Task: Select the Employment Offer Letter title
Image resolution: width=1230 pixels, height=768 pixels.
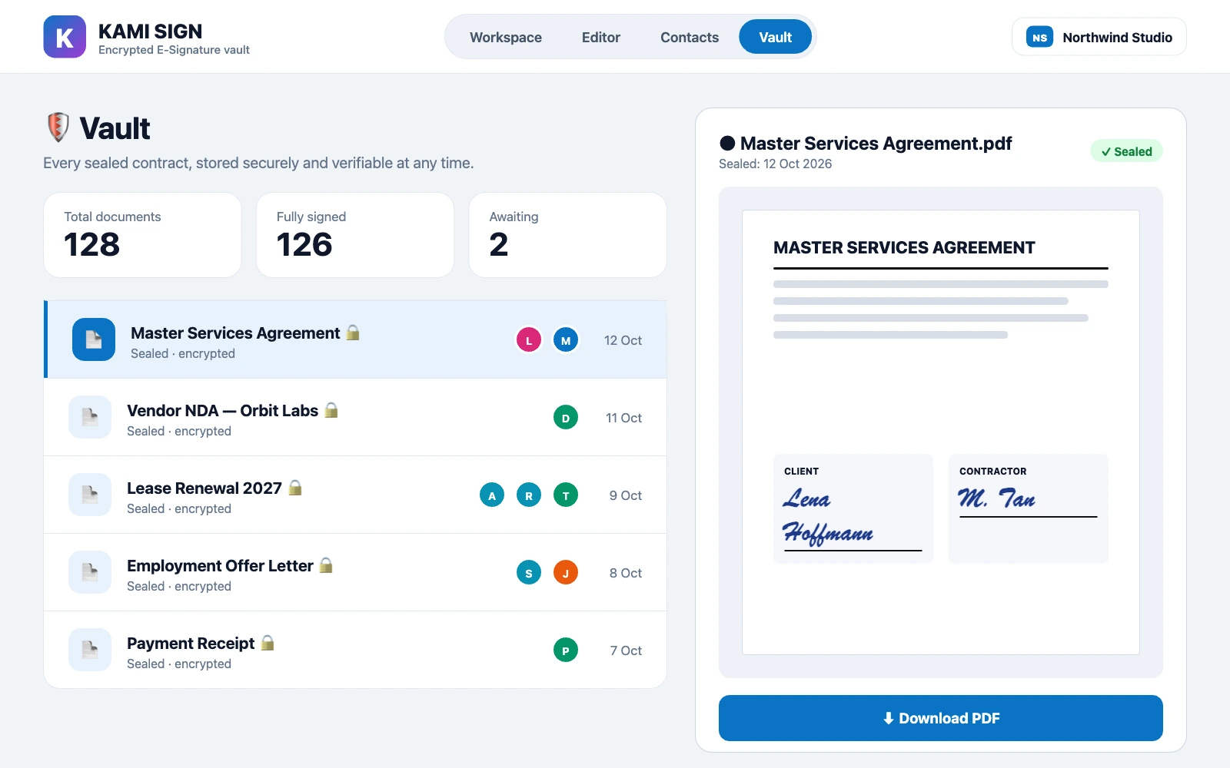Action: 220,566
